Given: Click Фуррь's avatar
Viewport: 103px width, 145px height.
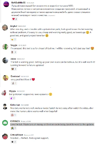Looking at the screenshot, I should 4,93.
